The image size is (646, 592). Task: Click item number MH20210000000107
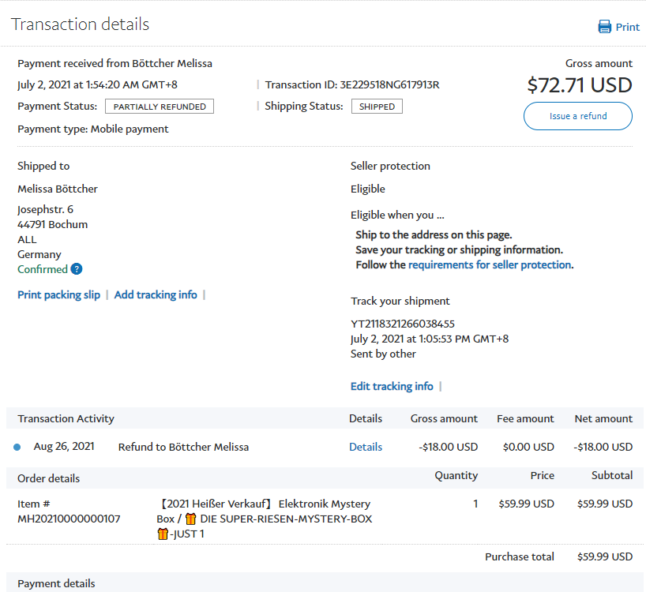point(69,519)
